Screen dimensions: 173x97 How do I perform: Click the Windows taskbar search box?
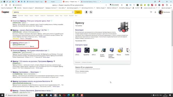20,95
